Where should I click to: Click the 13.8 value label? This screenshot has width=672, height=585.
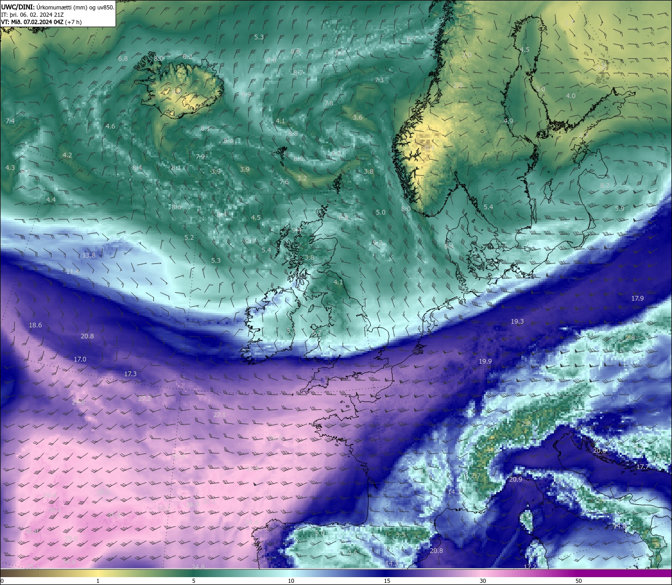click(x=89, y=255)
